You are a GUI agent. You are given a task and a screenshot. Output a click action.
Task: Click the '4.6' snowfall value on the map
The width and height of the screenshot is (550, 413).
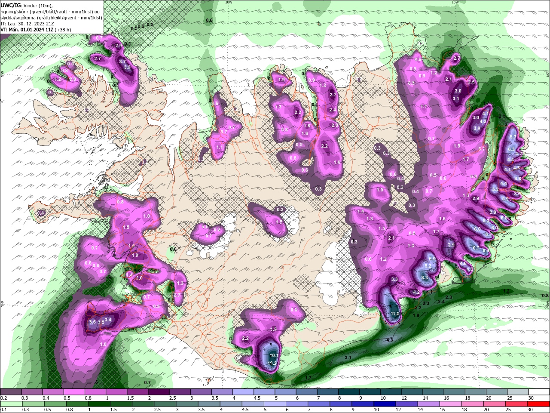[x=463, y=263]
